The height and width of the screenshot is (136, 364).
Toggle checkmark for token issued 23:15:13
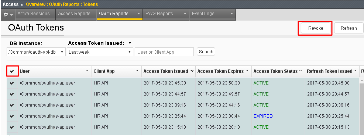pos(12,127)
